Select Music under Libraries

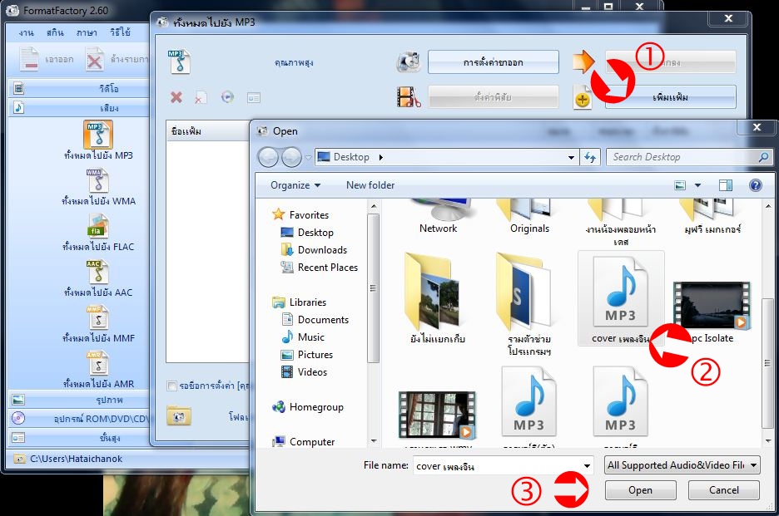(x=303, y=337)
